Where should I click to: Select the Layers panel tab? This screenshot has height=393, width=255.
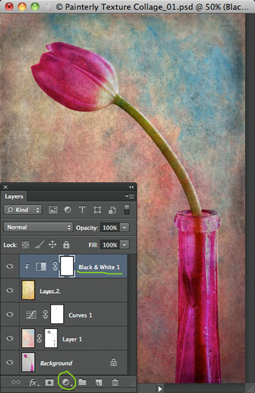(14, 197)
